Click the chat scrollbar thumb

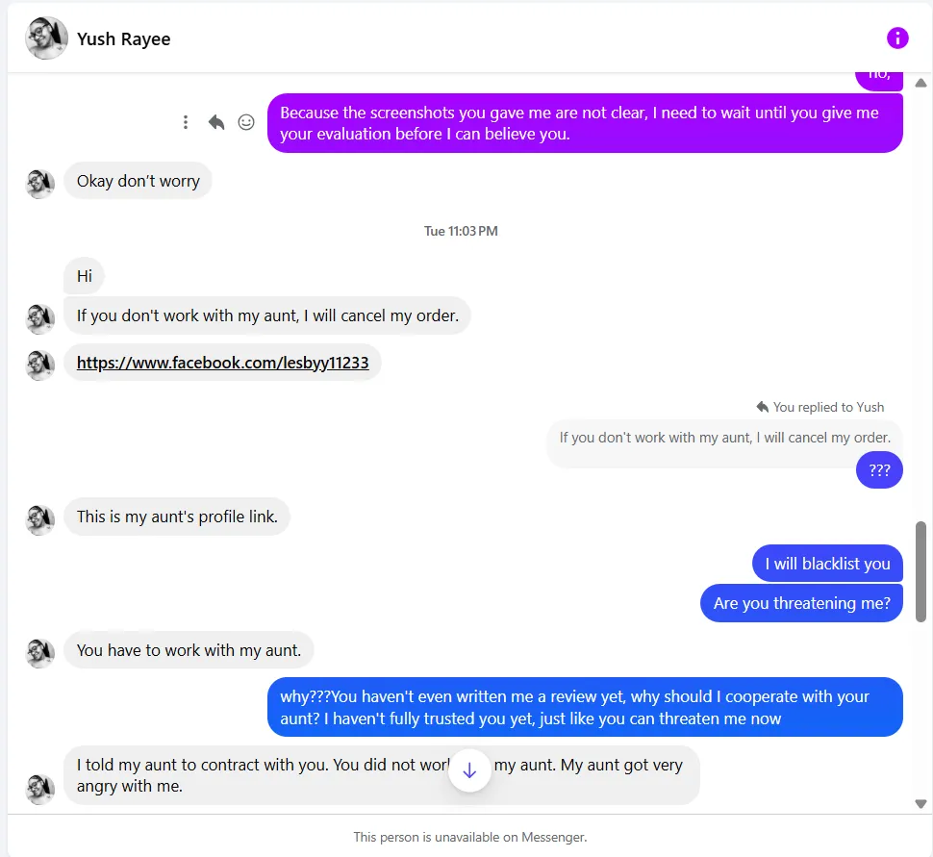(x=920, y=571)
